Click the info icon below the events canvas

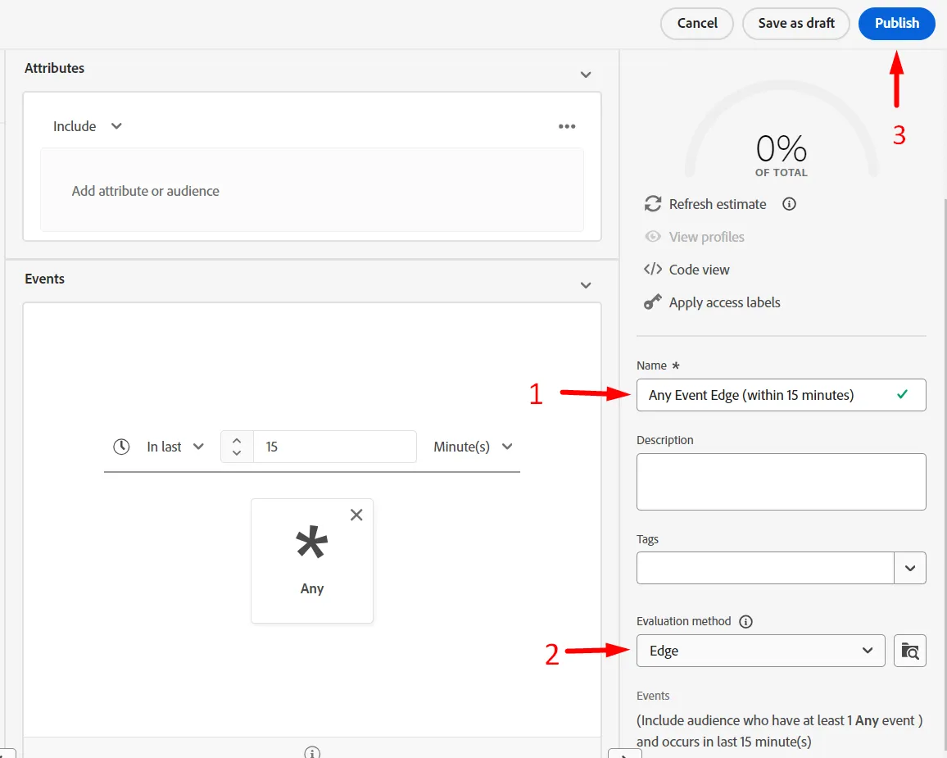pyautogui.click(x=312, y=752)
